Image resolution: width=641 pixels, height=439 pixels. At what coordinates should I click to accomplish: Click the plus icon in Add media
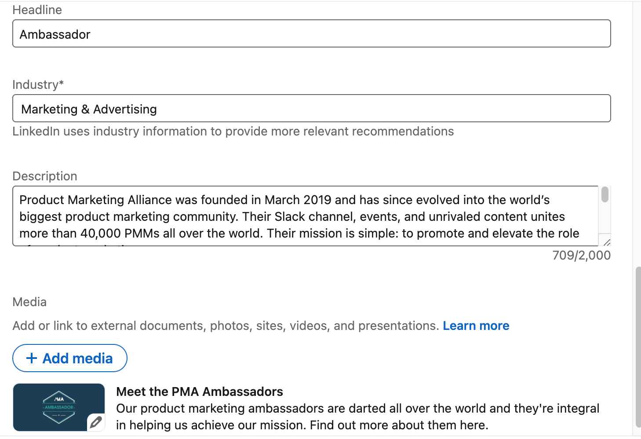[32, 358]
